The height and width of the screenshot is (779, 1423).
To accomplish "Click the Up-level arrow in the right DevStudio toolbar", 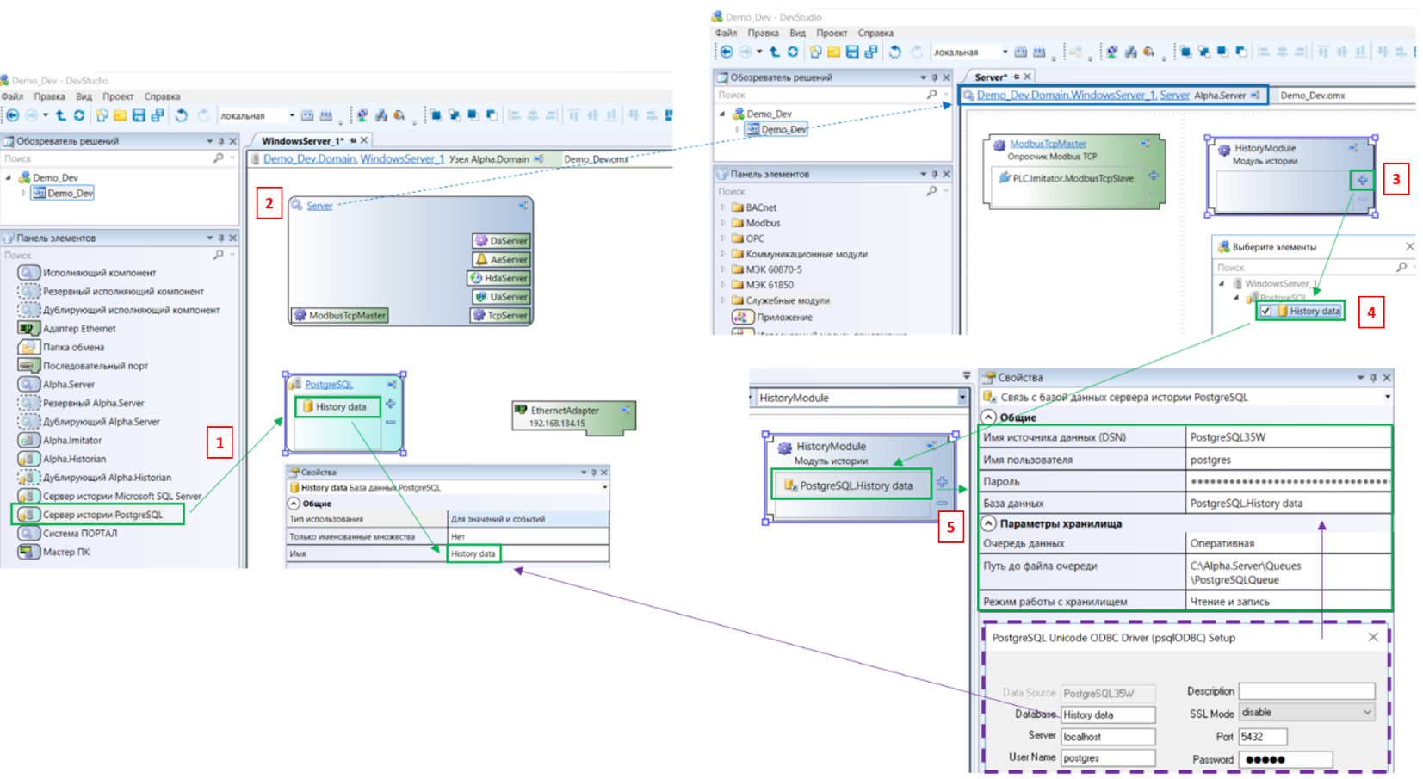I will 775,52.
